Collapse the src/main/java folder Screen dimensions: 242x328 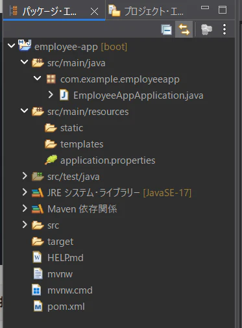coord(24,62)
